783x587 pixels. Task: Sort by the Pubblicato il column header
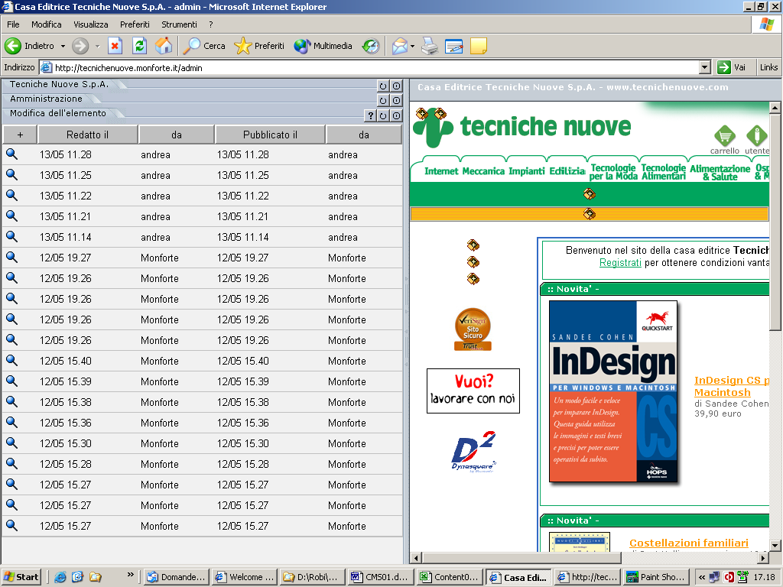click(x=270, y=135)
